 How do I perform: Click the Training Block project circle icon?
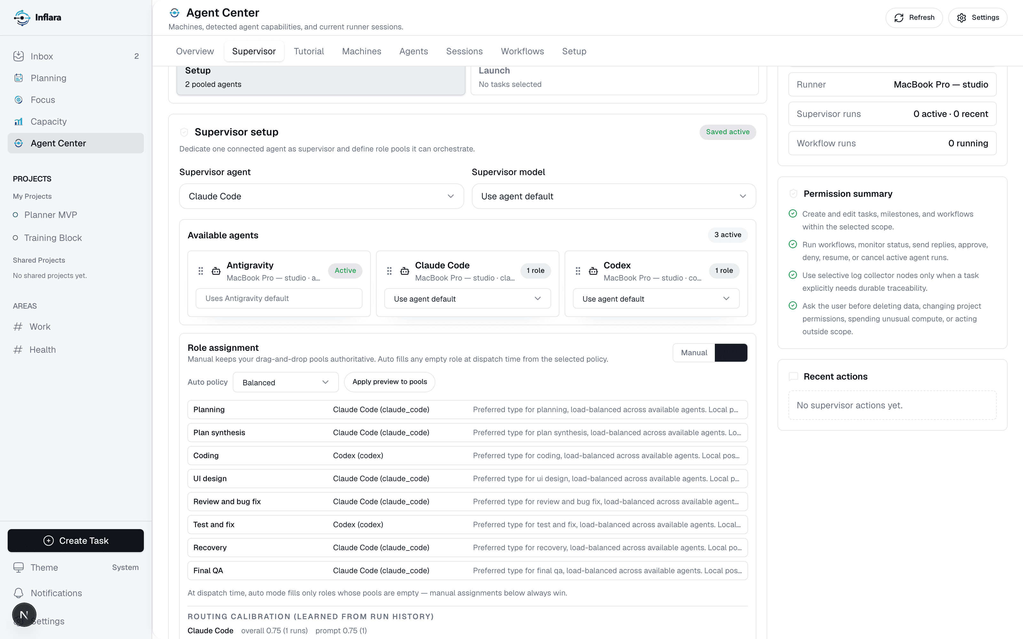click(x=15, y=238)
